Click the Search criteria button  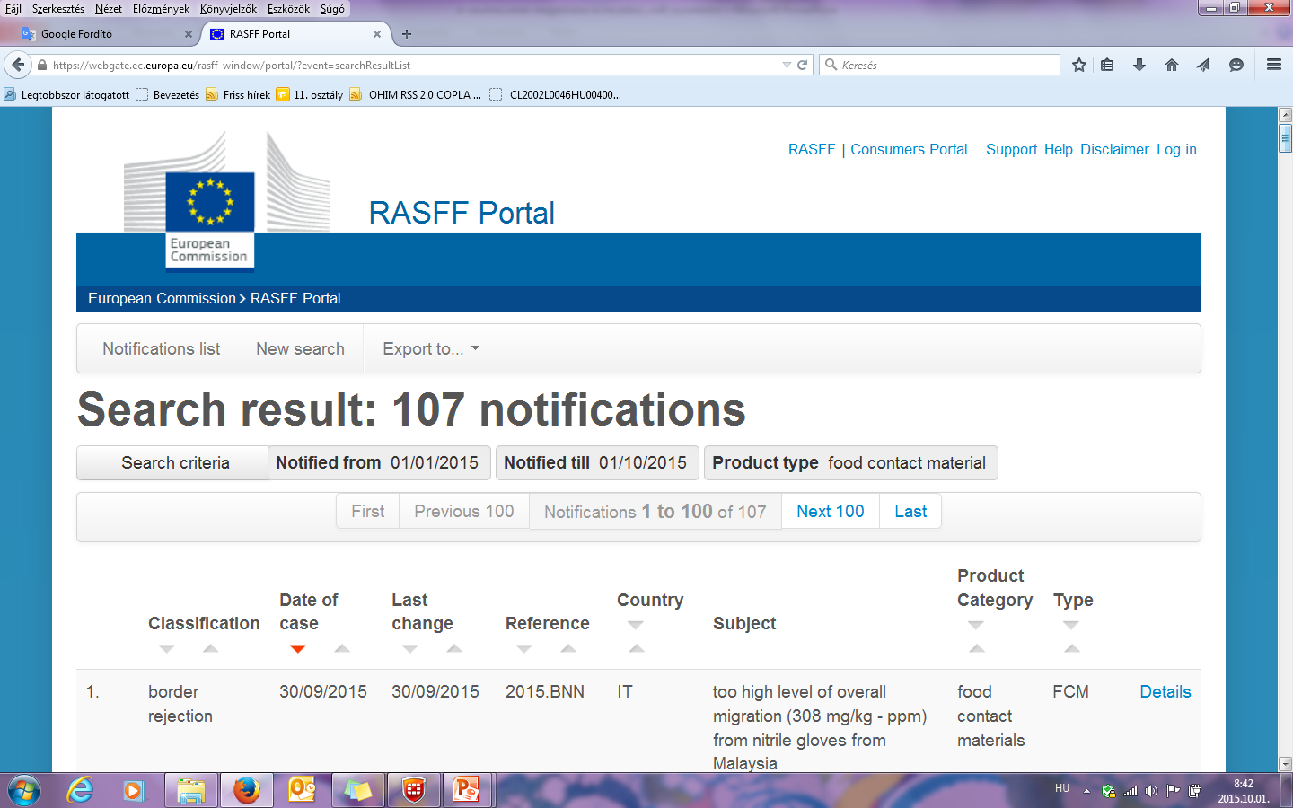click(x=172, y=462)
